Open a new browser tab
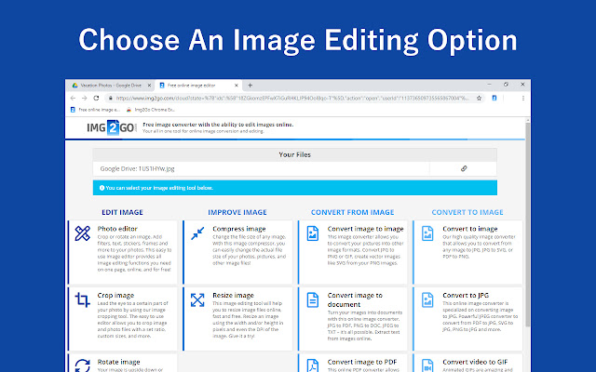 tap(250, 86)
